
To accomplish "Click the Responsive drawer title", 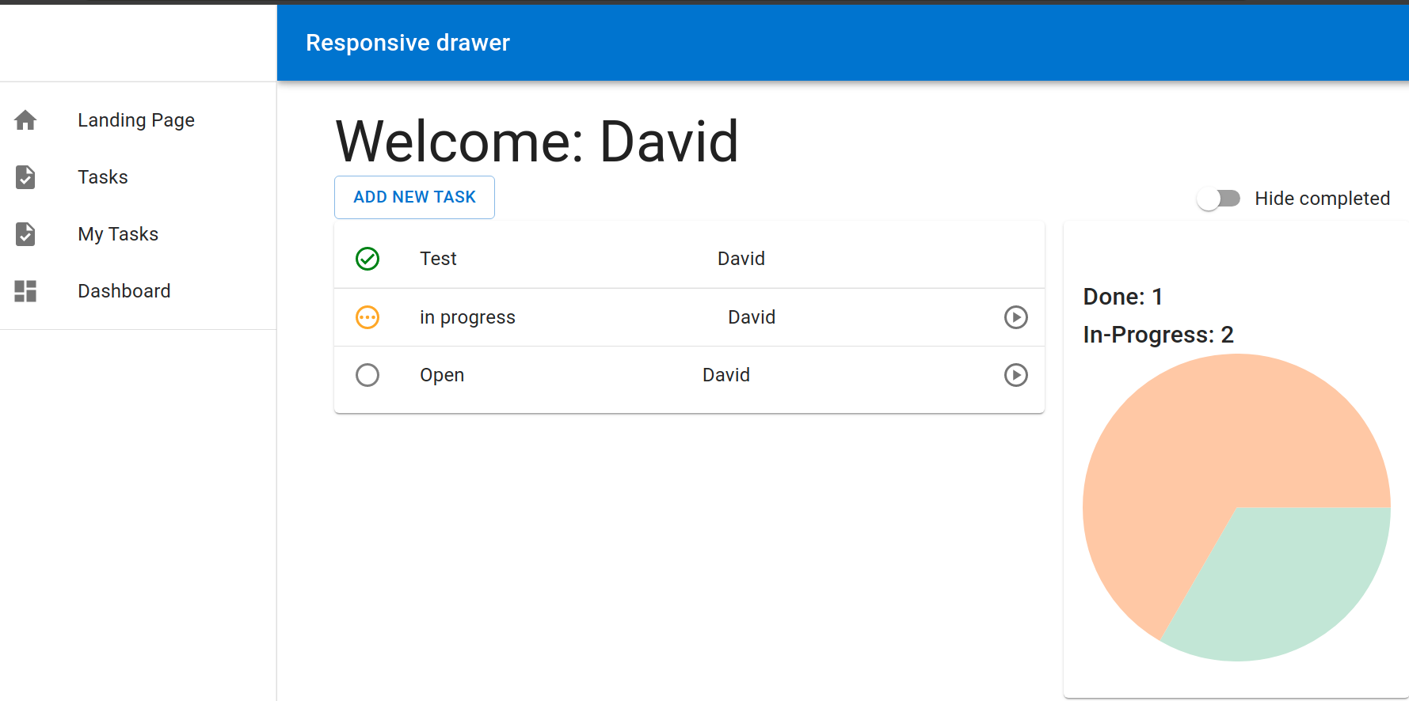I will point(408,43).
